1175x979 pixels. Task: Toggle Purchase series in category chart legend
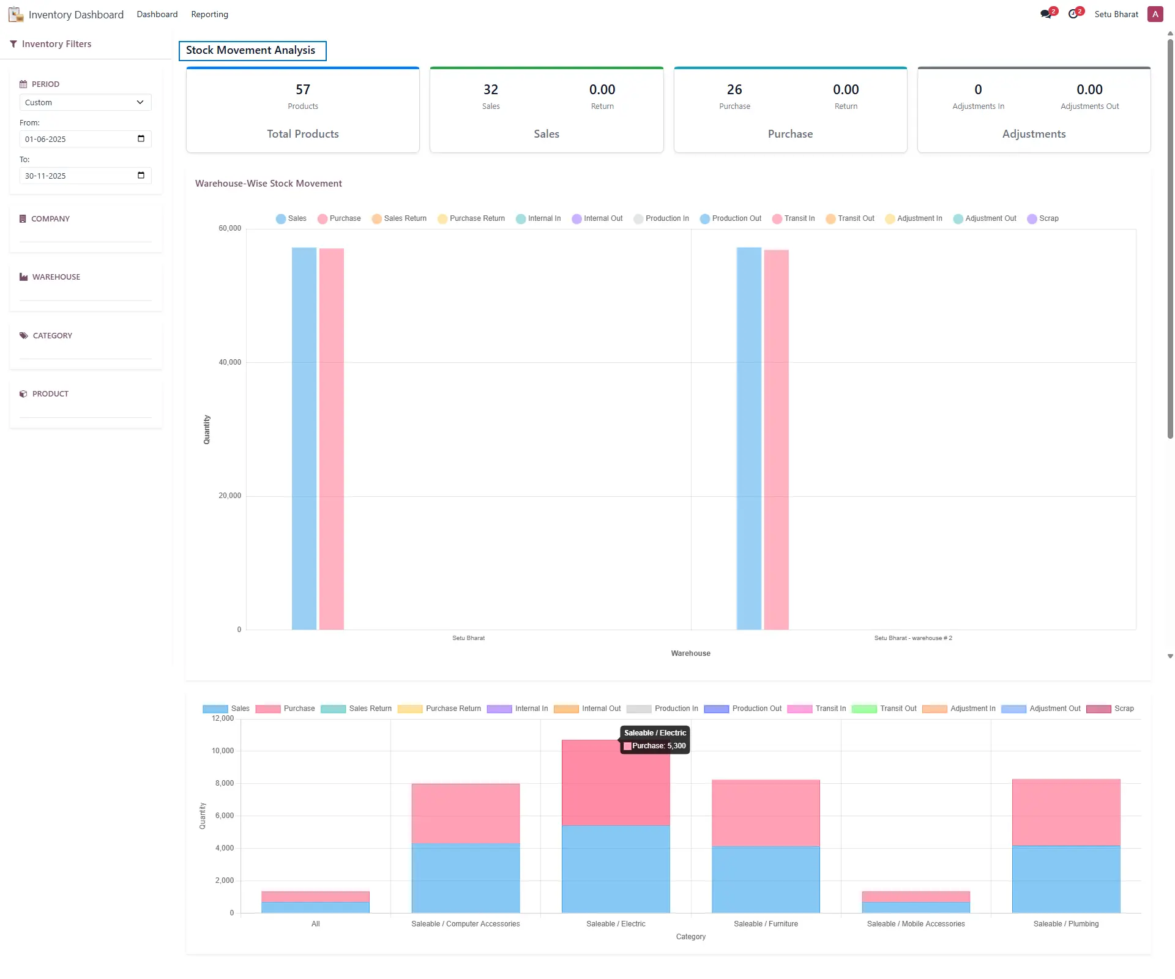point(285,709)
